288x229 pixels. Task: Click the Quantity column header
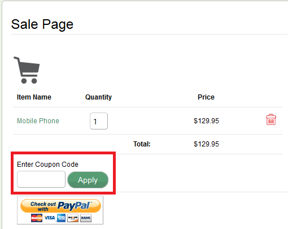98,97
